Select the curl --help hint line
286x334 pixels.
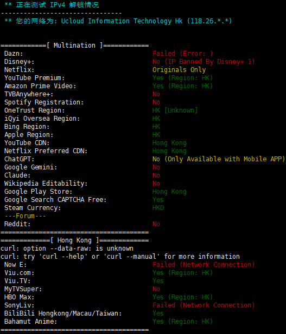[120, 257]
